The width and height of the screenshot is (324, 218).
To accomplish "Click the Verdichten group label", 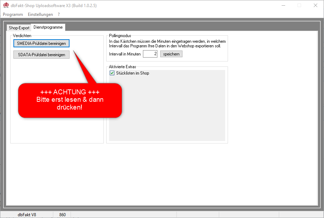I will coord(22,36).
